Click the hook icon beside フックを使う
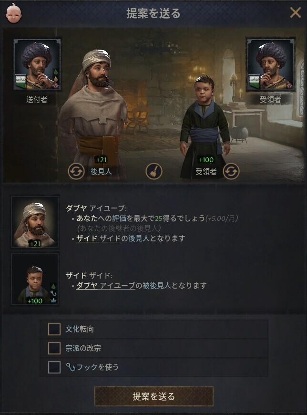The width and height of the screenshot is (307, 415). tap(71, 367)
